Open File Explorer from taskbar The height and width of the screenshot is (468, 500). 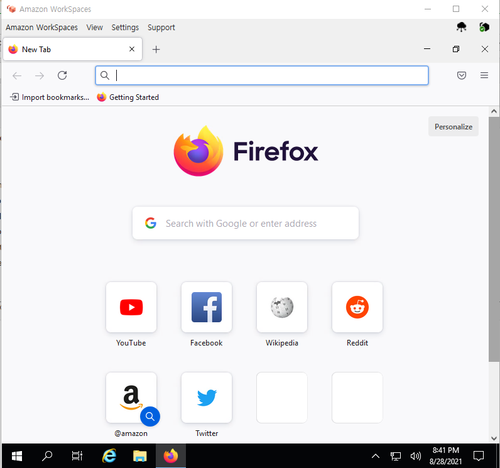point(139,456)
